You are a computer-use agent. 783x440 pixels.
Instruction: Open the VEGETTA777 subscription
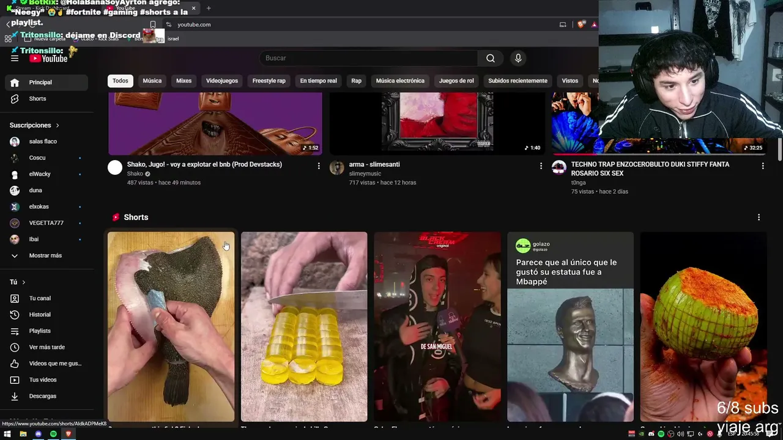pyautogui.click(x=46, y=223)
